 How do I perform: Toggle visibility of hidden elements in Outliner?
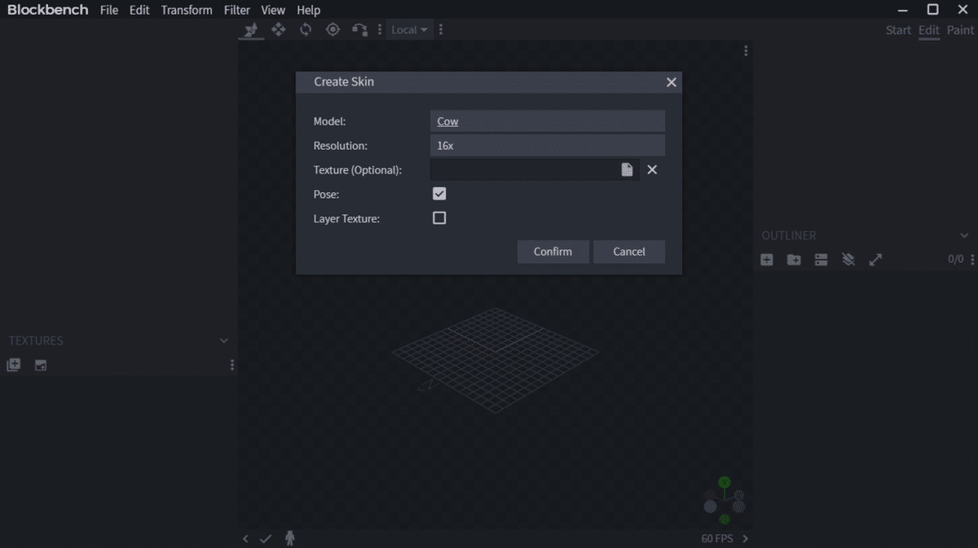click(848, 259)
